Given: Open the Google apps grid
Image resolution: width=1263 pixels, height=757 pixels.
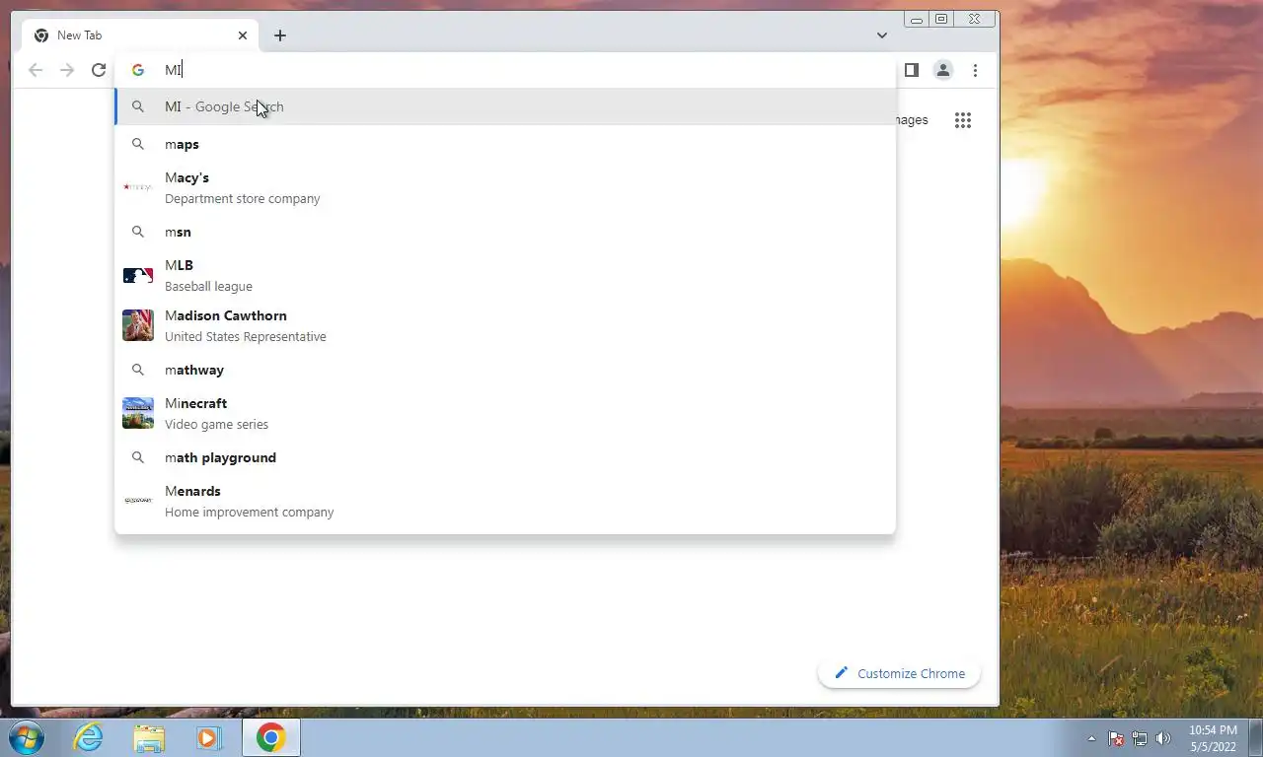Looking at the screenshot, I should pyautogui.click(x=963, y=120).
